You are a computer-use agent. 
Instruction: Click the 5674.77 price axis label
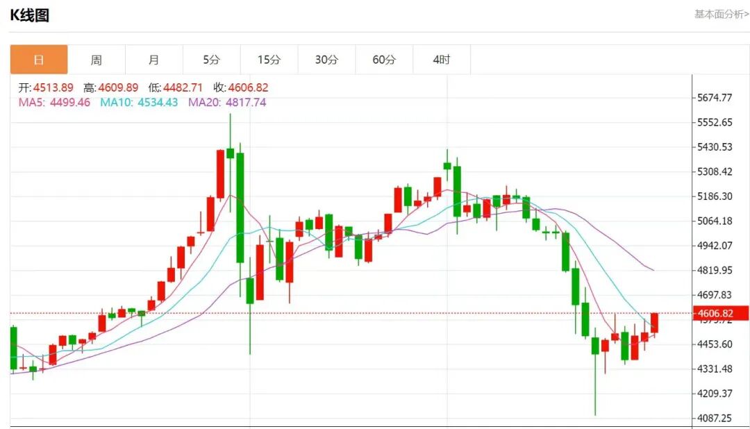click(715, 98)
